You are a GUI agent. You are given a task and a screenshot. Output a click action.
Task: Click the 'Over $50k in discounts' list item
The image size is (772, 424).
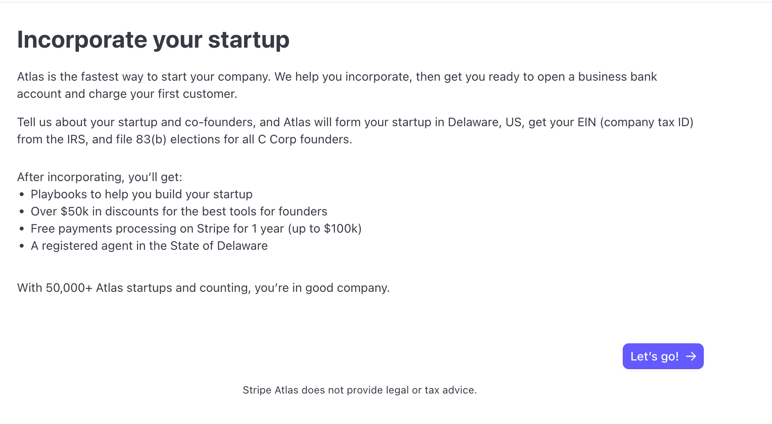179,211
